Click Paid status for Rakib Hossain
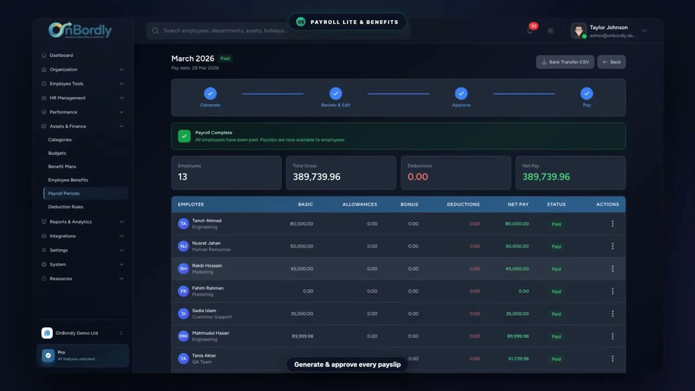 (x=556, y=269)
